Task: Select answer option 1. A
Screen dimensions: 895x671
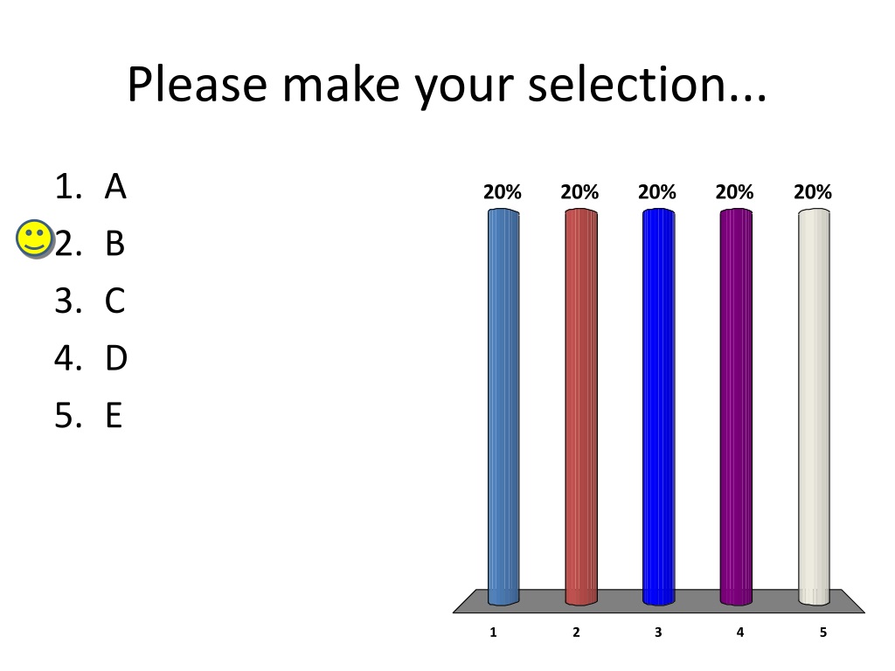Action: [90, 187]
